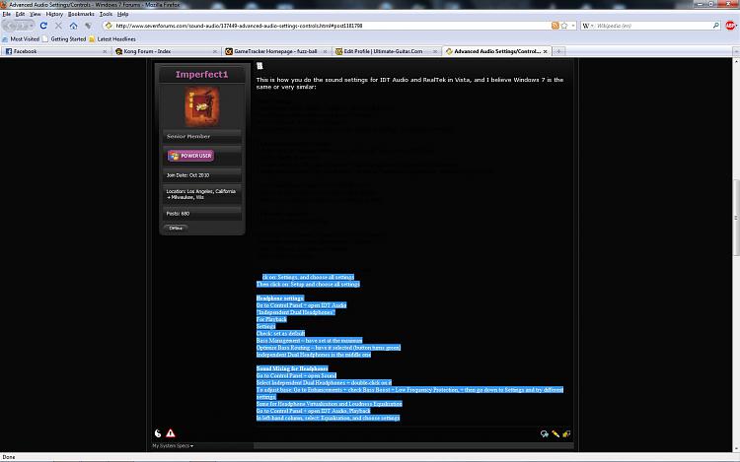Close the GameTracker Homepage tab
This screenshot has width=740, height=462.
[326, 51]
